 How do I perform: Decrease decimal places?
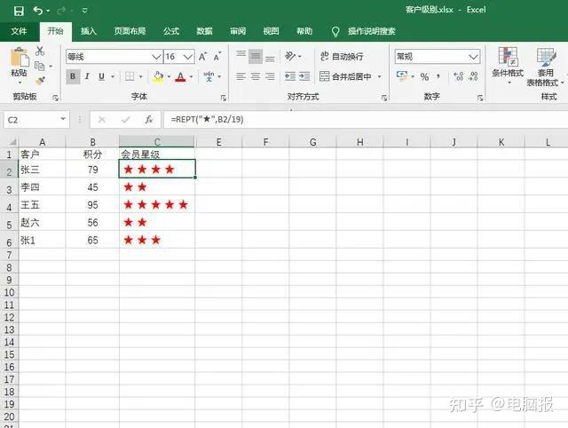473,76
